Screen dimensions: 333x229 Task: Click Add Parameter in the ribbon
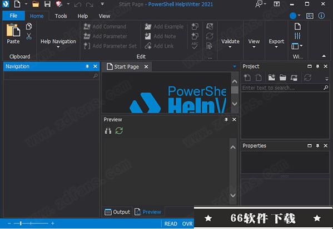pyautogui.click(x=105, y=36)
